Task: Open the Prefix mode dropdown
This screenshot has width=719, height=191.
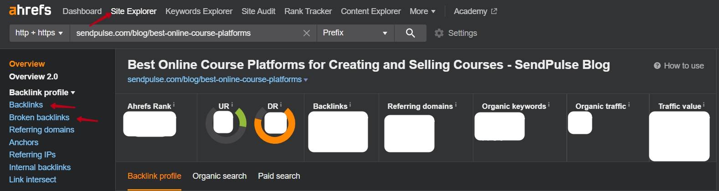Action: point(355,33)
